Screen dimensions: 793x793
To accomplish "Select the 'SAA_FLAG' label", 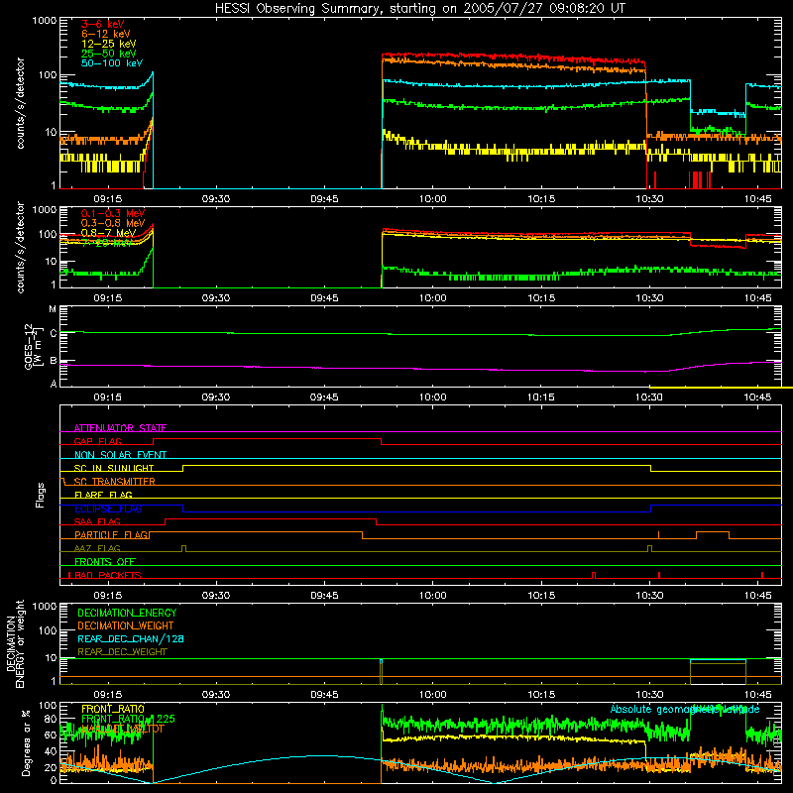I will (97, 521).
